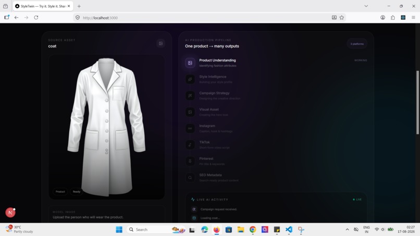
Task: Open a new browser tab
Action: [79, 6]
